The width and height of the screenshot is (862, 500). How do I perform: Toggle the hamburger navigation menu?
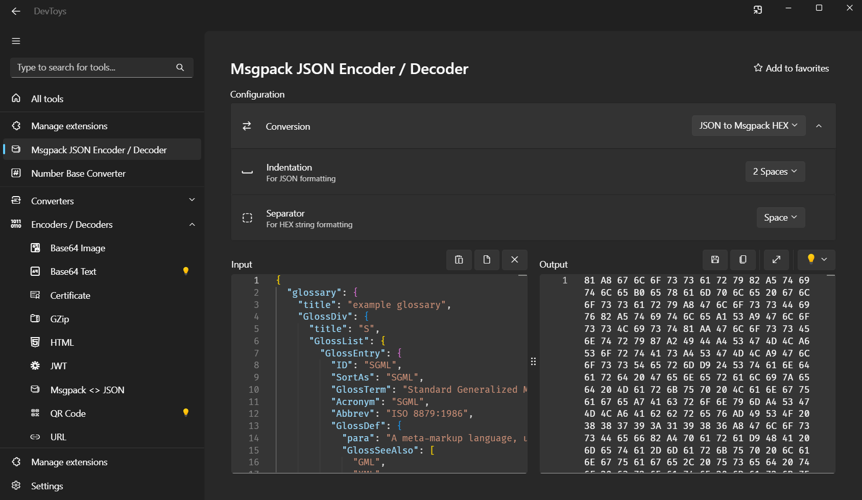[x=16, y=41]
